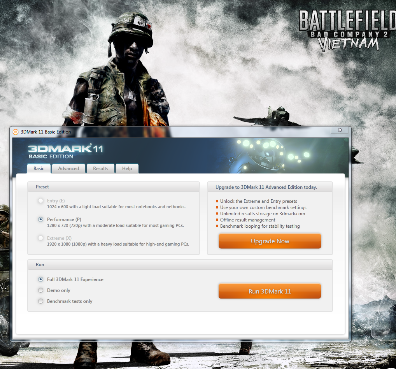Choose Benchmark tests only option
Viewport: 396px width, 369px height.
tap(41, 301)
